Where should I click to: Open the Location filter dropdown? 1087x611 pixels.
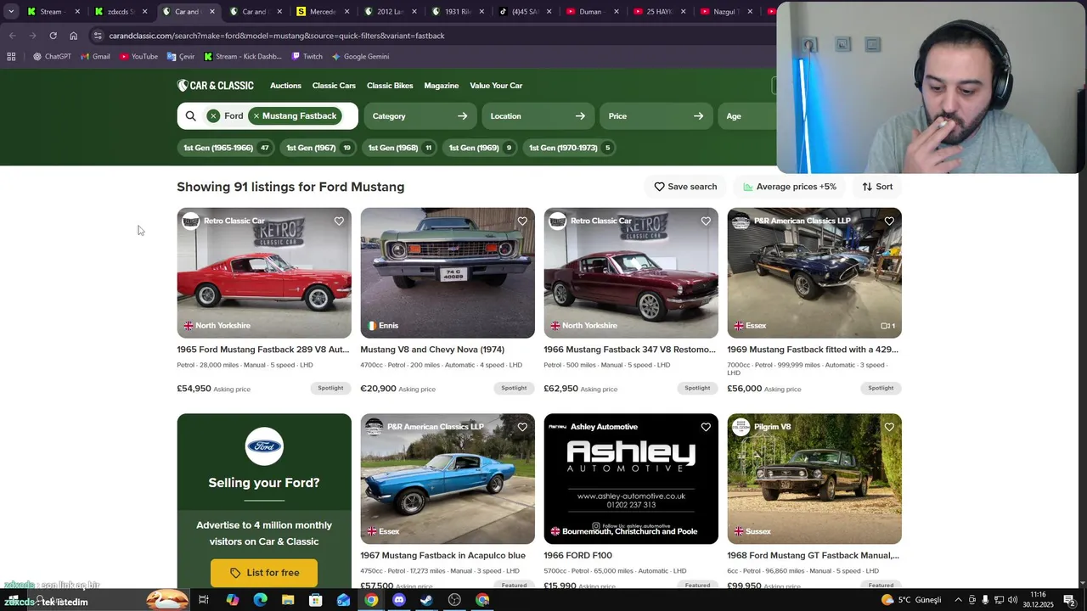(x=538, y=116)
